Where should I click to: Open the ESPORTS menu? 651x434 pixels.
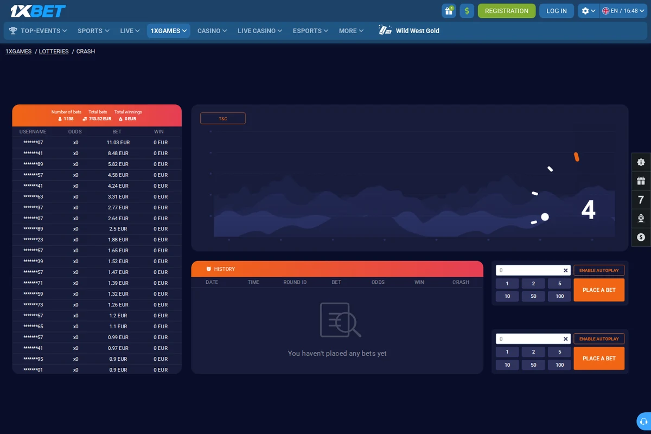[x=310, y=31]
